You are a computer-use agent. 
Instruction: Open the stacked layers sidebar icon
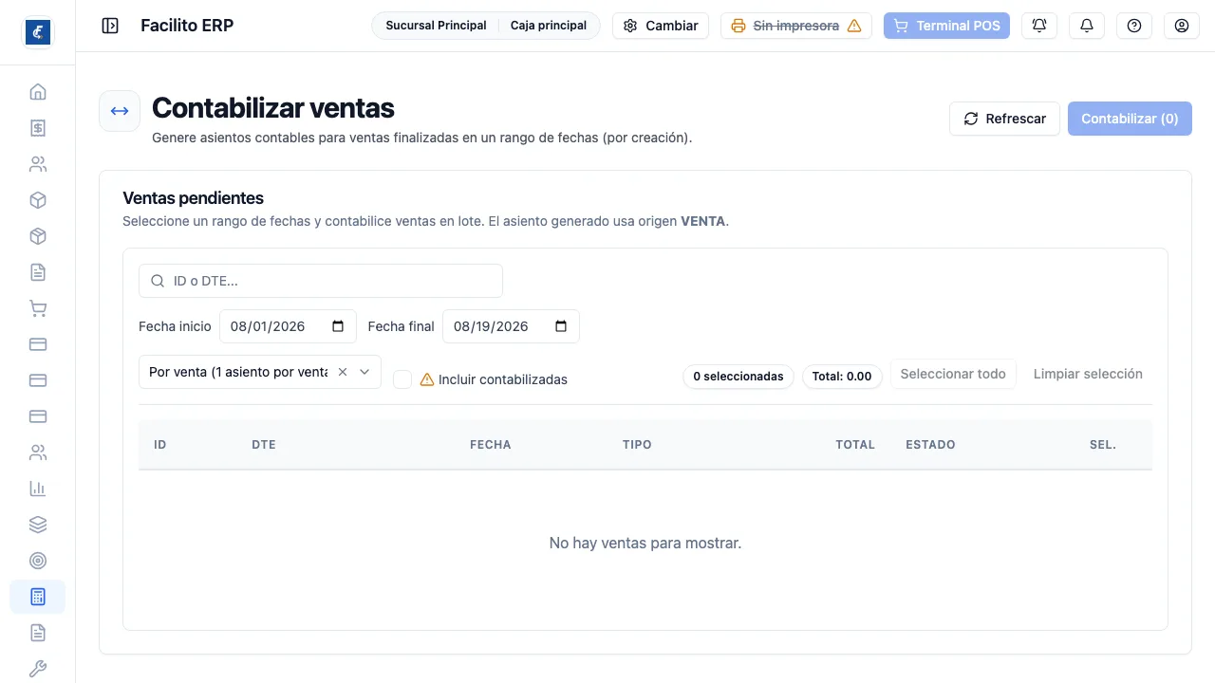[38, 525]
